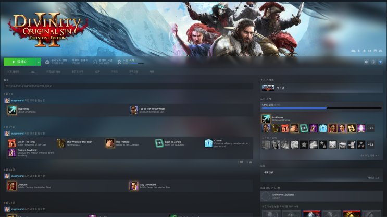Click the single-player icon on banner

pyautogui.click(x=359, y=51)
